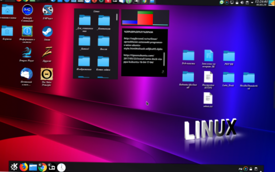This screenshot has width=275, height=172.
Task: Open the media player icon in top tray
Action: tap(227, 2)
